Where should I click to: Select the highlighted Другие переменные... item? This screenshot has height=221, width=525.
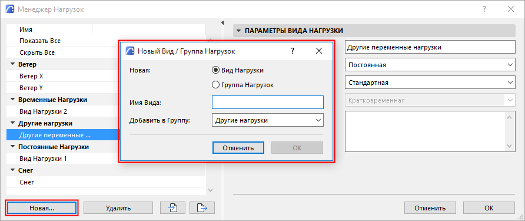coord(63,135)
